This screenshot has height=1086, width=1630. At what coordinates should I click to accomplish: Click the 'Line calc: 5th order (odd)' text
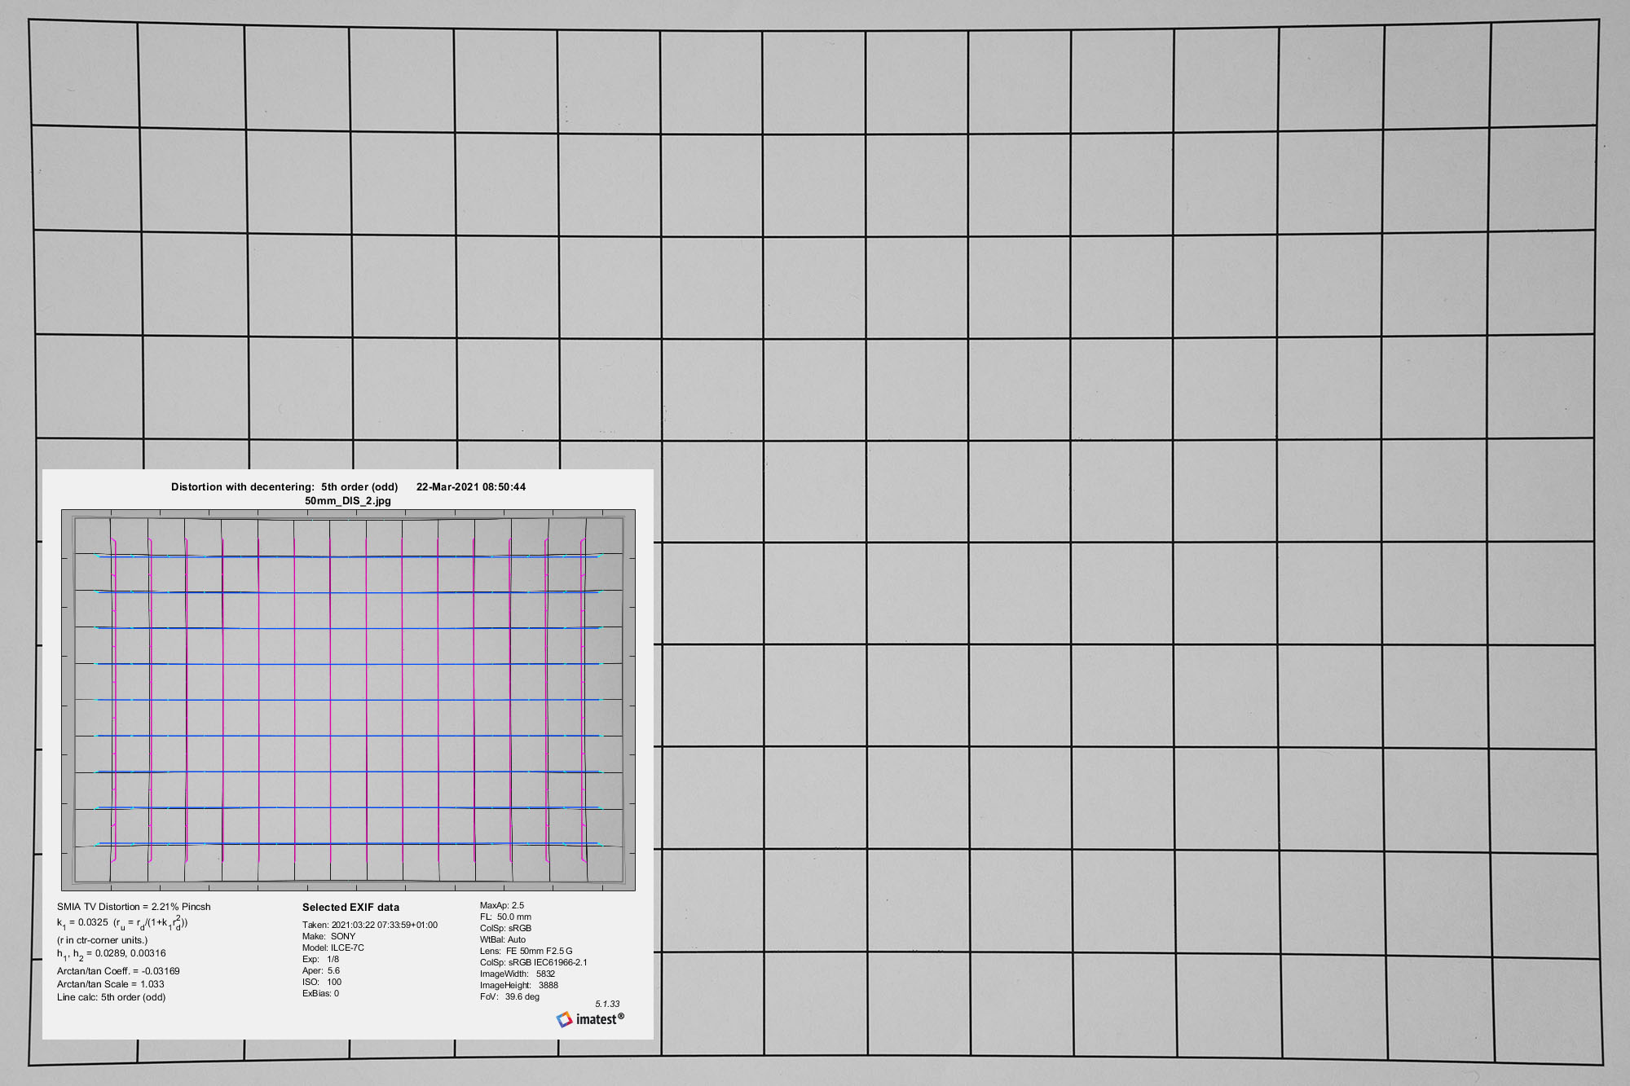click(111, 996)
